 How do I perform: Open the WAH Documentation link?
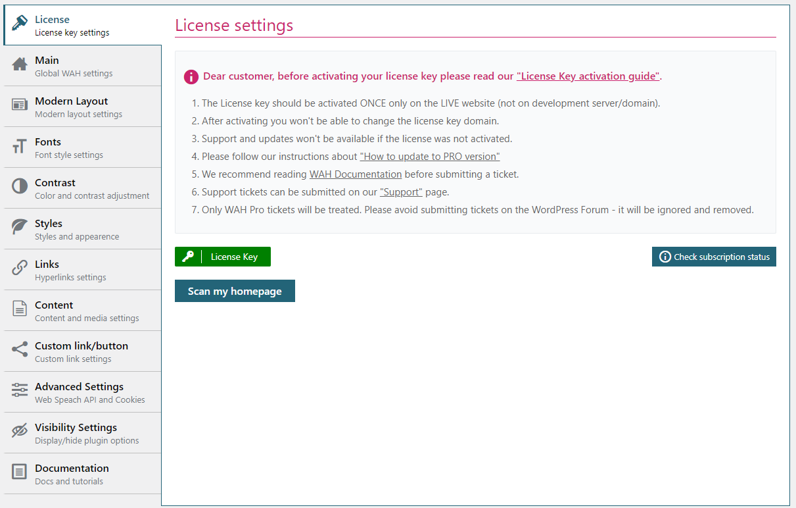(356, 174)
